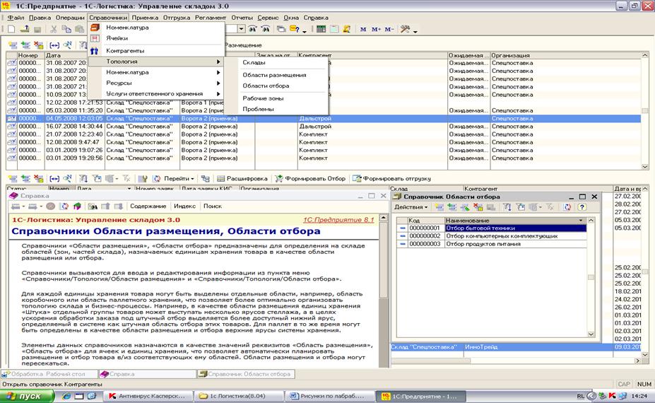Click the пуск Start button on the taskbar
This screenshot has width=655, height=403.
[x=27, y=396]
